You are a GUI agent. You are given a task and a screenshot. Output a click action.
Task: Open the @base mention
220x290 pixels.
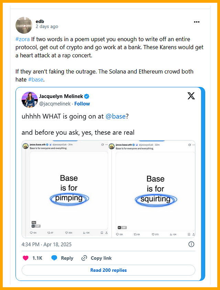[115, 116]
